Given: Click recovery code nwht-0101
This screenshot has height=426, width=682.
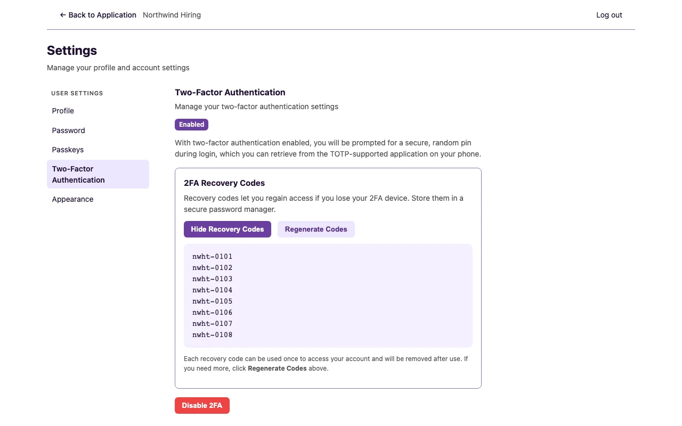Looking at the screenshot, I should pyautogui.click(x=213, y=257).
